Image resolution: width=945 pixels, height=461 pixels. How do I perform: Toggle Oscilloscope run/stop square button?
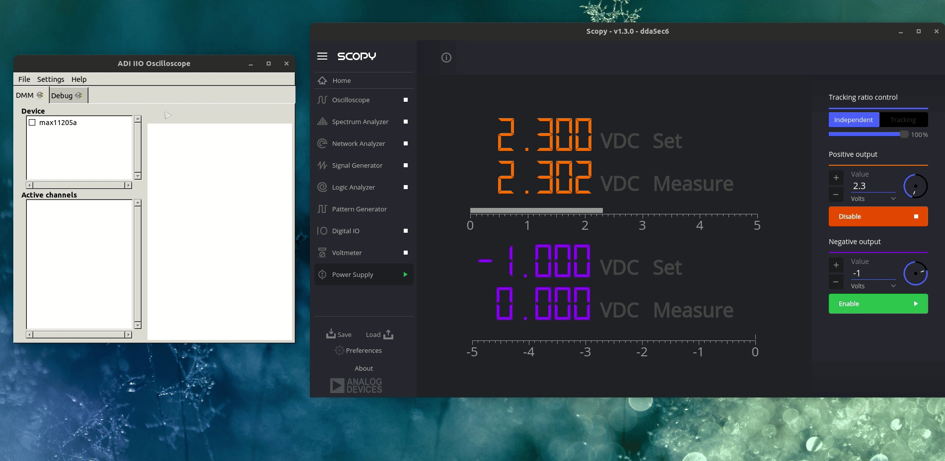click(x=406, y=100)
